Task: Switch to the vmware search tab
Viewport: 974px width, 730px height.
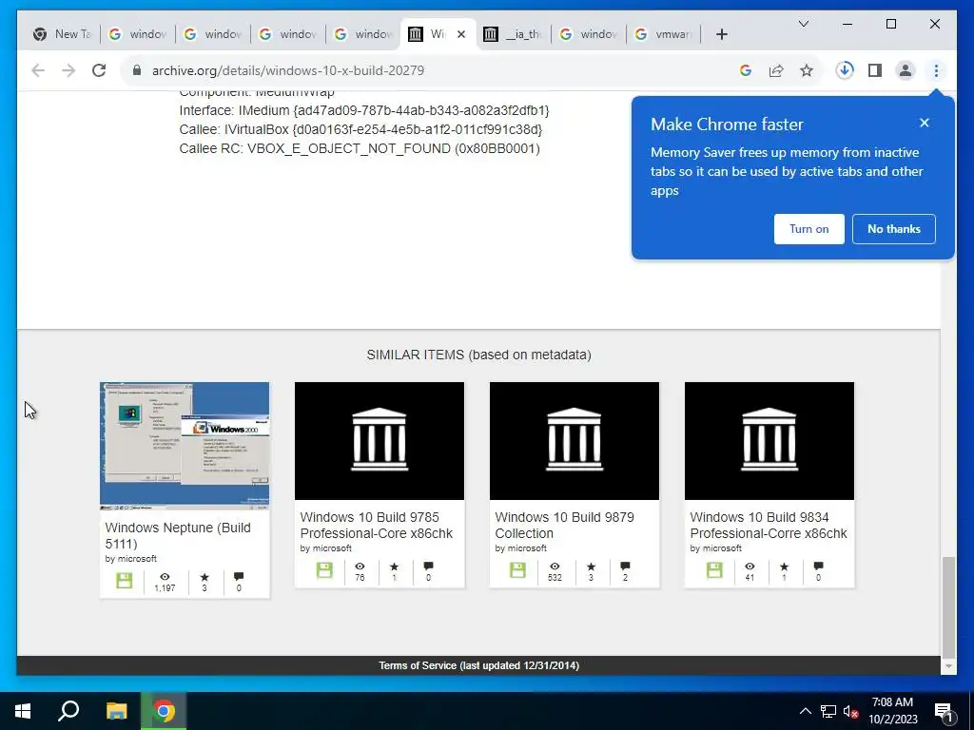Action: pos(663,34)
